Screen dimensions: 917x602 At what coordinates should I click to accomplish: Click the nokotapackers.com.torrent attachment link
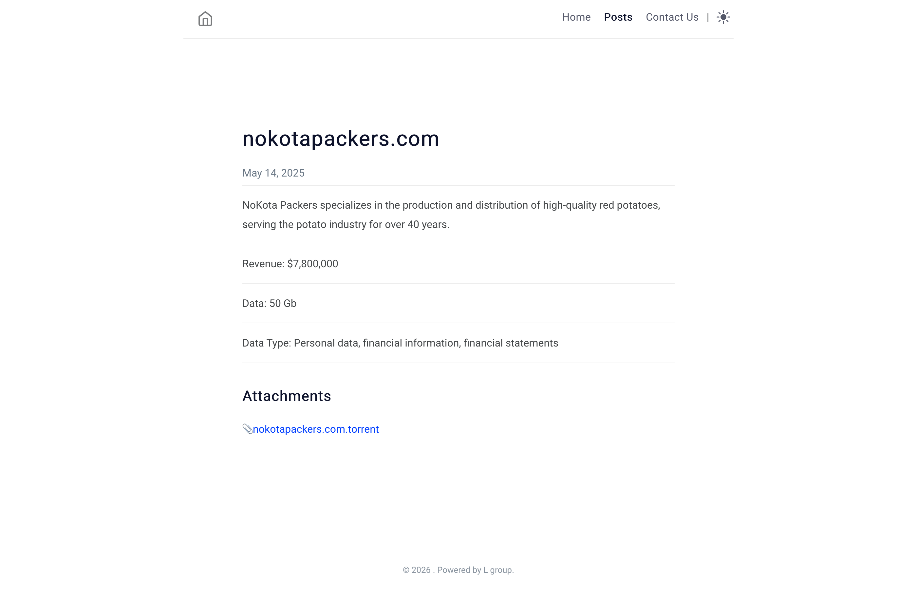pos(316,429)
